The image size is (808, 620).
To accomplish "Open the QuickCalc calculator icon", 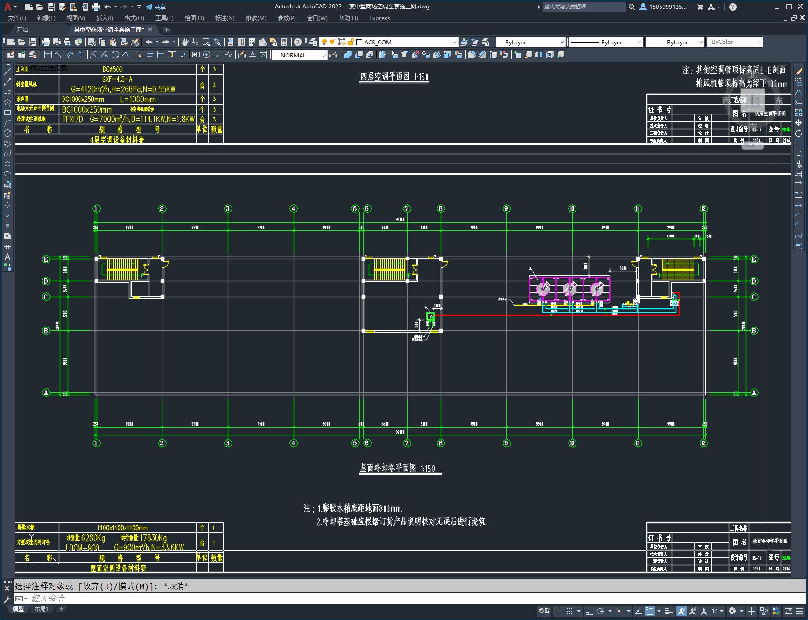I will tap(284, 42).
